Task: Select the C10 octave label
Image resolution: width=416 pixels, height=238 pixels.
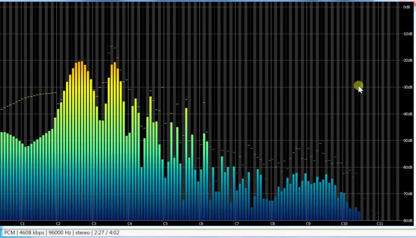Action: point(344,224)
